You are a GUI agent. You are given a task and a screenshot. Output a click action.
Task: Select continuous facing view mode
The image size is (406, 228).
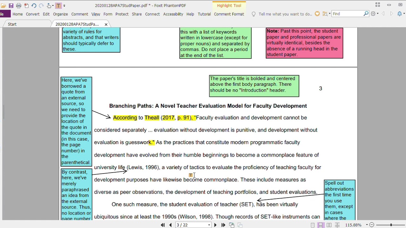[x=337, y=225]
